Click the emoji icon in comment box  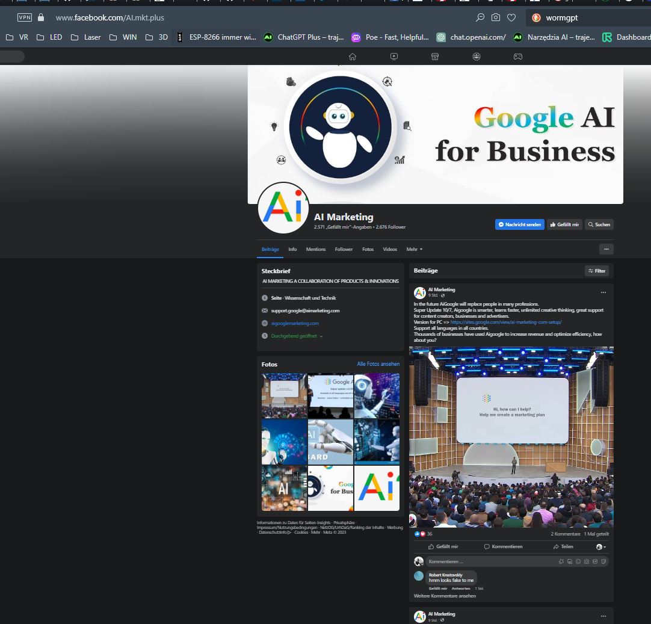coord(578,561)
